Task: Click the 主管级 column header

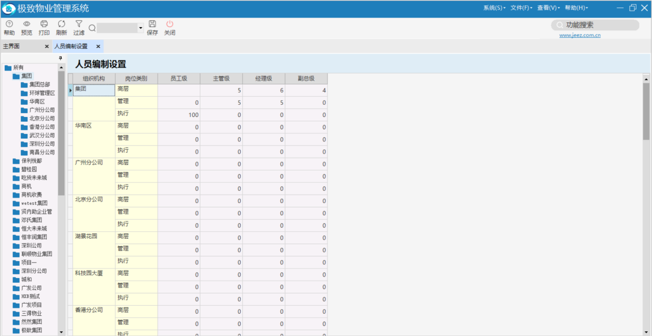Action: click(x=221, y=79)
